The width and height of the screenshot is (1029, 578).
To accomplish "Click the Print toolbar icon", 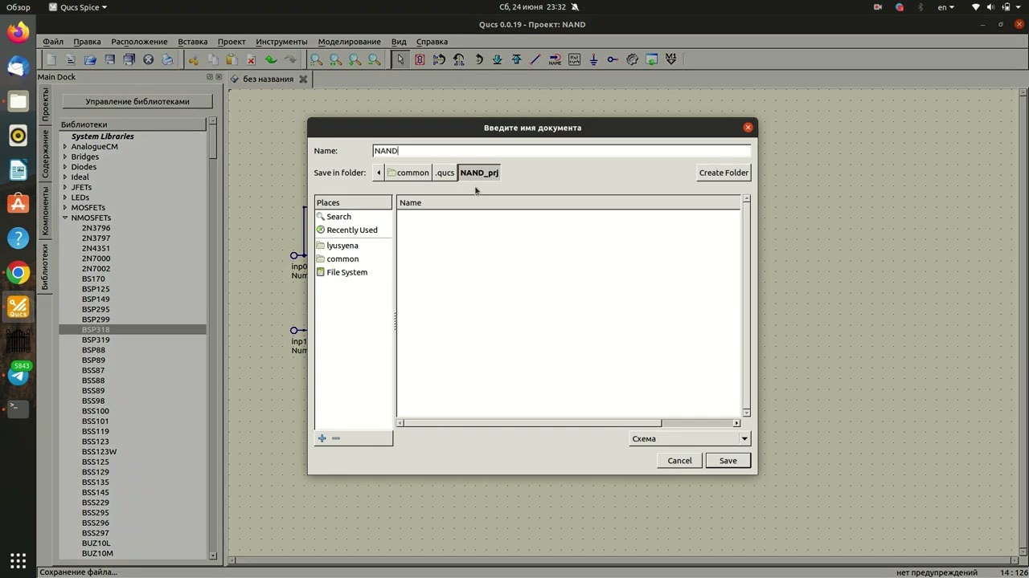I will tap(167, 59).
